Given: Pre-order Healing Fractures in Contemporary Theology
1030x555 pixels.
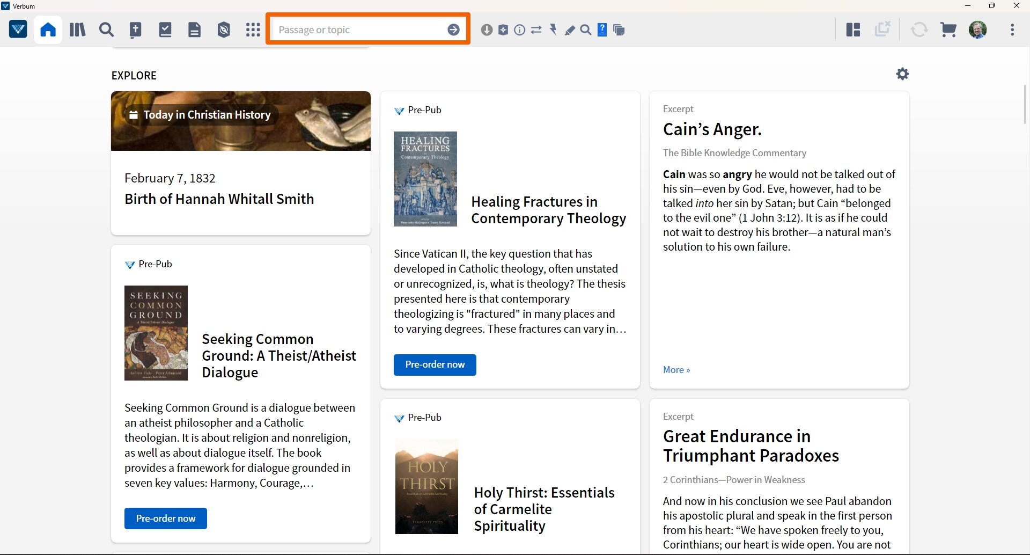Looking at the screenshot, I should (x=435, y=364).
